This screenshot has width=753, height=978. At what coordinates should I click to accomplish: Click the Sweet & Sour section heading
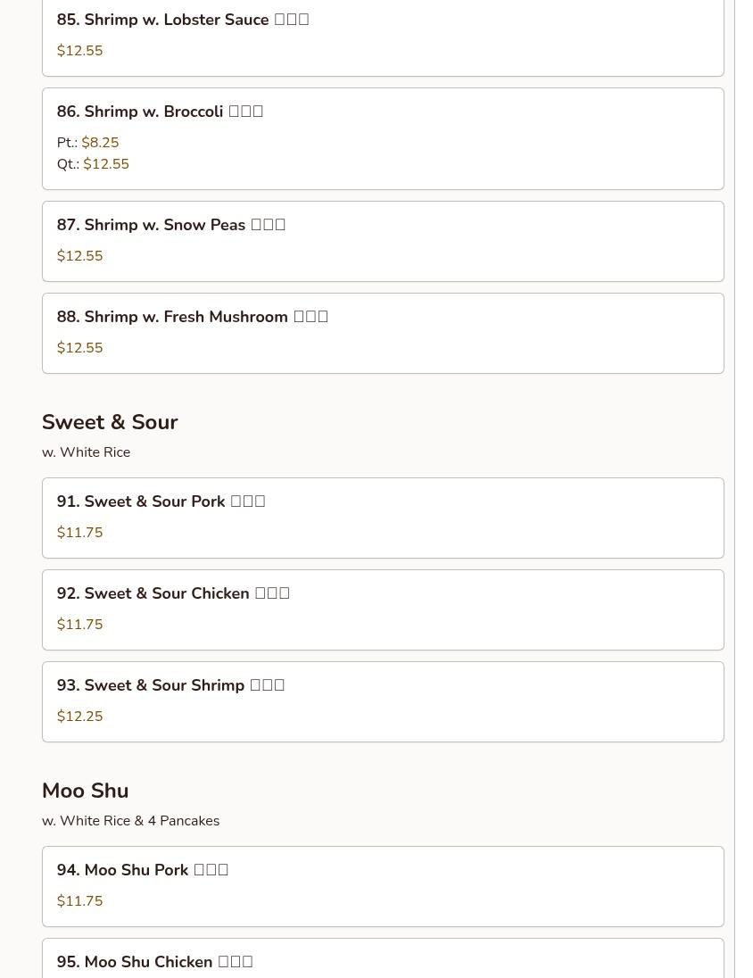pos(110,422)
